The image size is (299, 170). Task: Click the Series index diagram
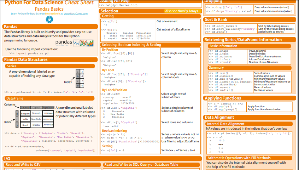pos(80,79)
